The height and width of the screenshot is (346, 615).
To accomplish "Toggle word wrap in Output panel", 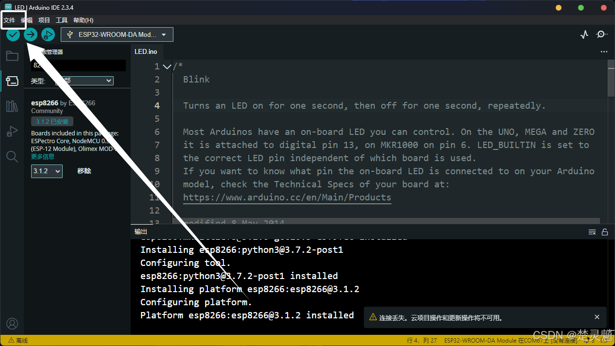I will click(x=592, y=232).
